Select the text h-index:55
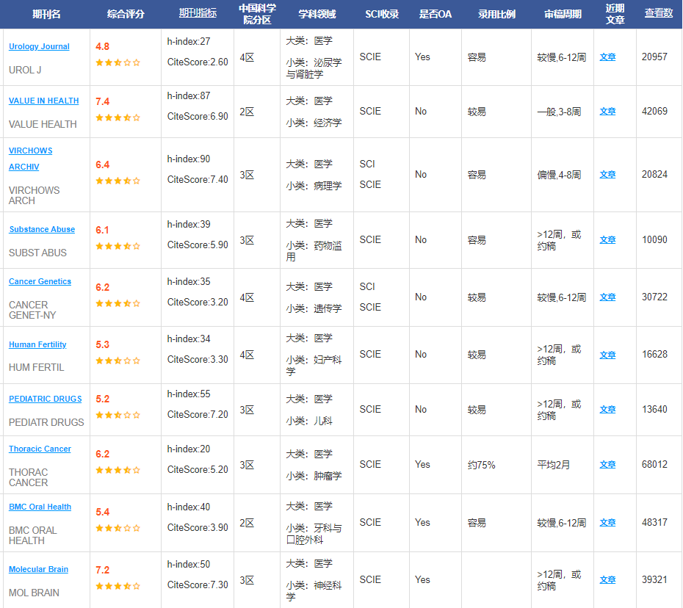This screenshot has width=683, height=608. pos(189,394)
